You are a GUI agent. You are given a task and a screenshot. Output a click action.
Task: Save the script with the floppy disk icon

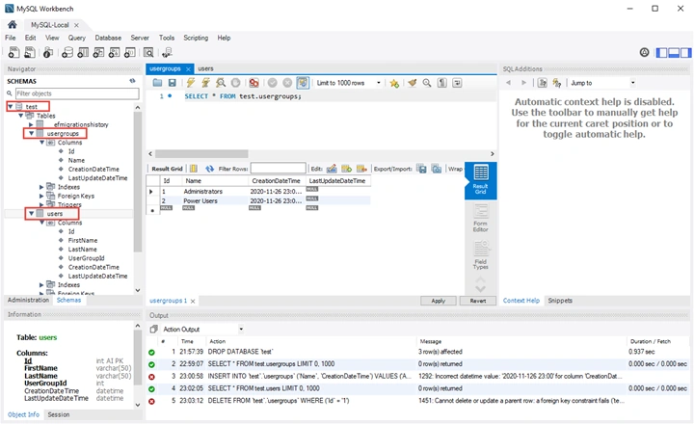coord(173,83)
